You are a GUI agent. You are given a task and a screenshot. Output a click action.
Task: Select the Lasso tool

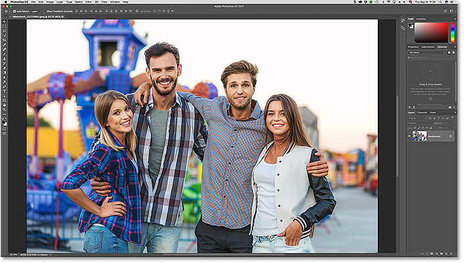pyautogui.click(x=4, y=31)
